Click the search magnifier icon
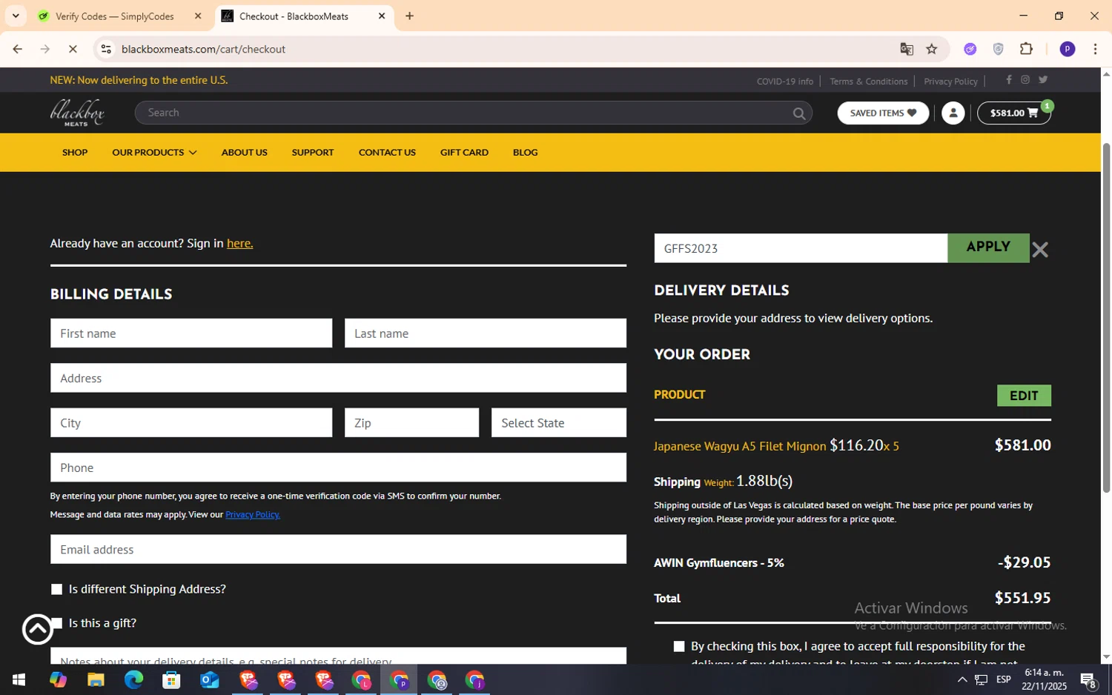 798,113
